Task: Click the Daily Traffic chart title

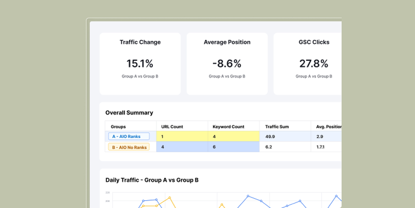Action: click(152, 180)
